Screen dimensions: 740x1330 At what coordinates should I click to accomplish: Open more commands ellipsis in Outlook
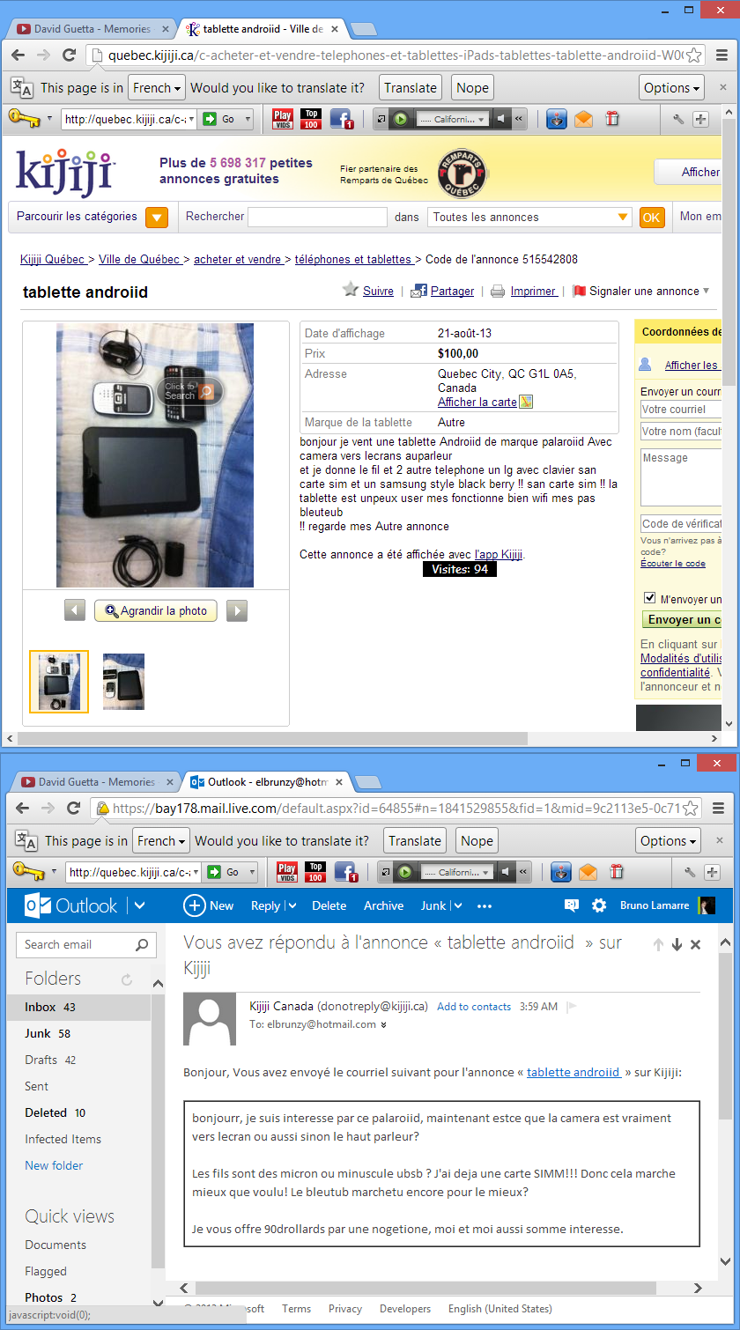coord(485,905)
